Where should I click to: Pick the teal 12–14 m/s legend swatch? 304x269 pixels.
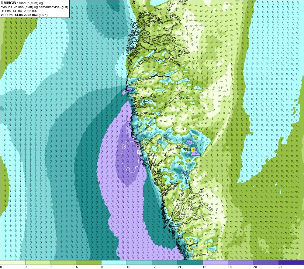pyautogui.click(x=164, y=262)
